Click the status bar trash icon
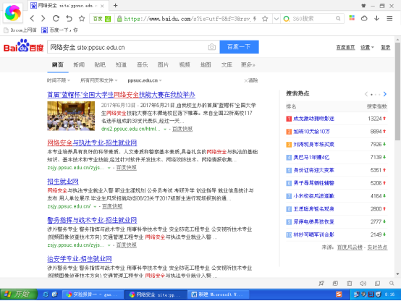The width and height of the screenshot is (401, 301). click(350, 283)
